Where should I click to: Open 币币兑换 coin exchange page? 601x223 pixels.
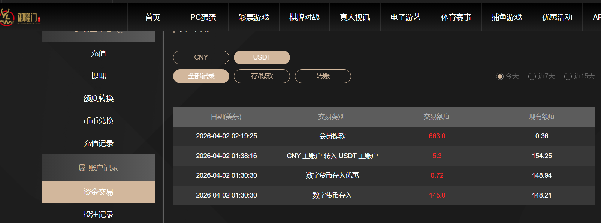point(99,121)
